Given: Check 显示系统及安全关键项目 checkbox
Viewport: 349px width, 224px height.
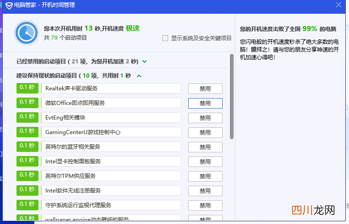Looking at the screenshot, I should click(x=165, y=38).
